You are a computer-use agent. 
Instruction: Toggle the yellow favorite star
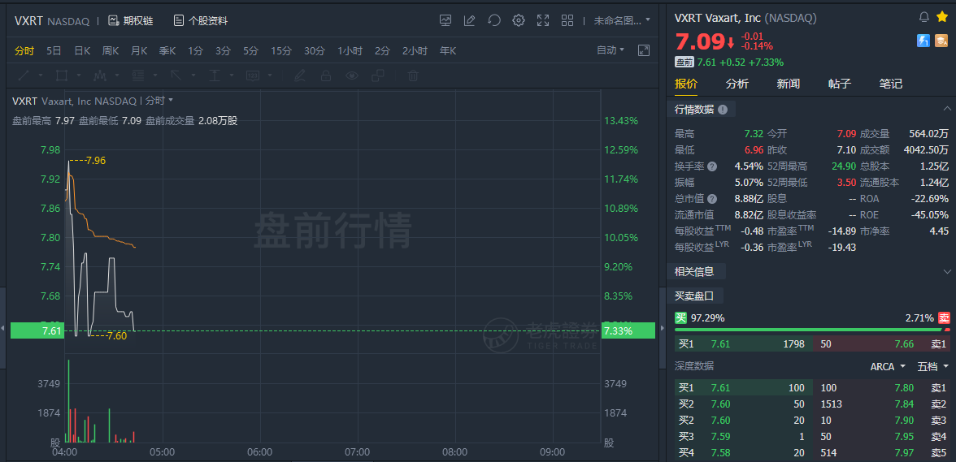click(942, 17)
